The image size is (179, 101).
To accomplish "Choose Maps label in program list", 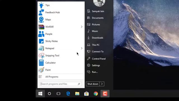I will 48,20.
